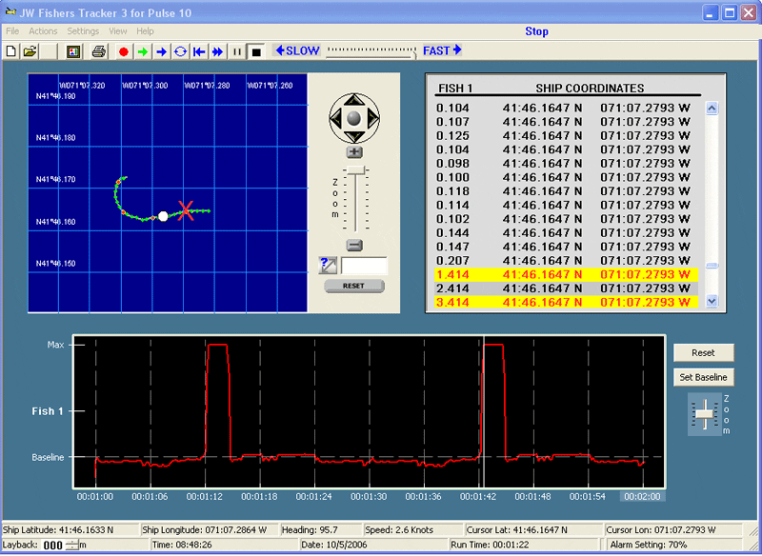The image size is (762, 556).
Task: Click the distance measure question-mark icon
Action: pyautogui.click(x=328, y=266)
